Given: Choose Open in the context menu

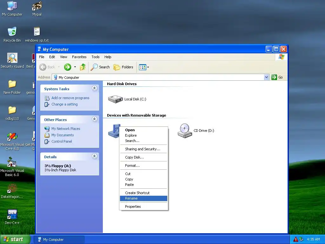Looking at the screenshot, I should click(x=143, y=130).
